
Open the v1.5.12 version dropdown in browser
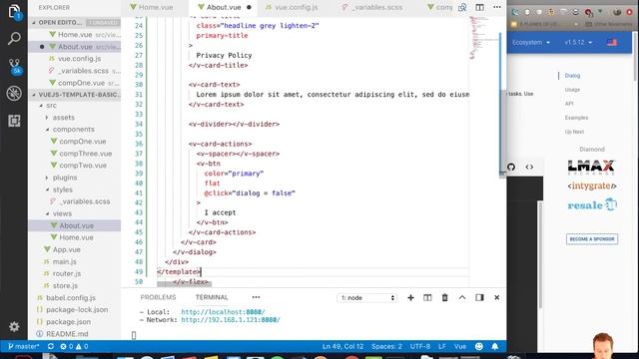pos(578,42)
